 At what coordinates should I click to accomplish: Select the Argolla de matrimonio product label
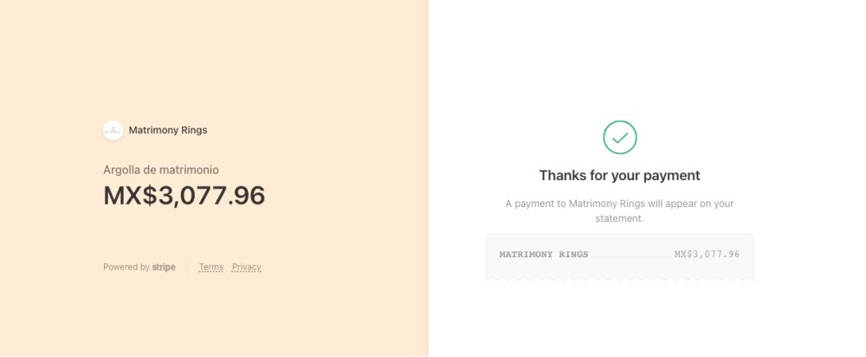pos(161,170)
